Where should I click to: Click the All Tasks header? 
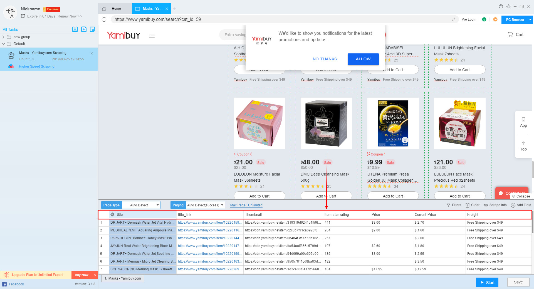(10, 29)
